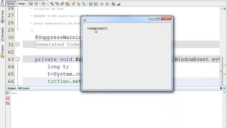Expand the Generated Code fold at line 31

pos(17,44)
